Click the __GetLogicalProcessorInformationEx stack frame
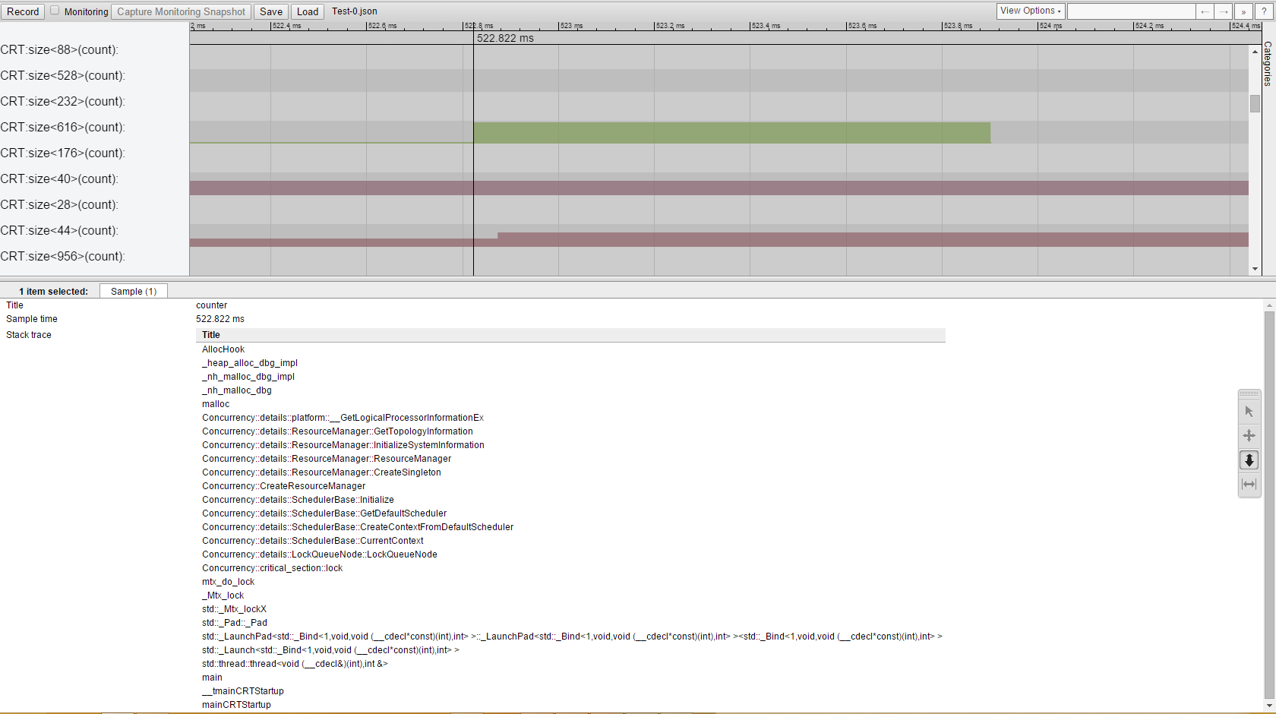This screenshot has width=1276, height=714. (x=343, y=418)
